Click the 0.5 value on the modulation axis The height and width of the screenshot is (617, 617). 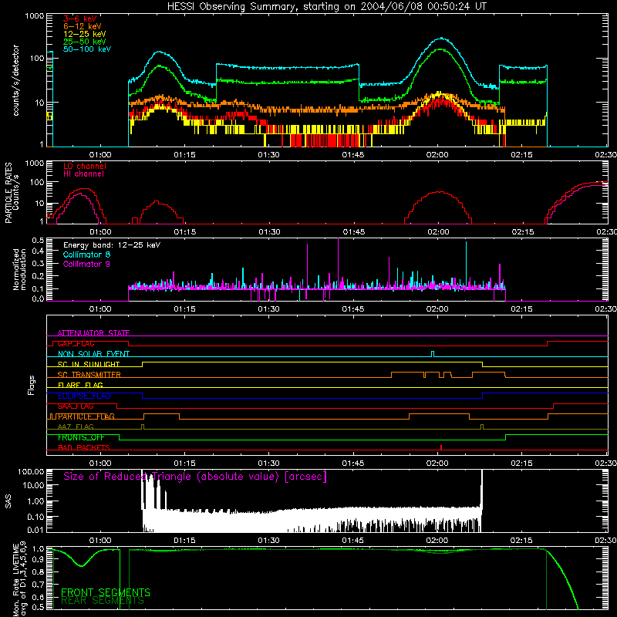point(38,241)
